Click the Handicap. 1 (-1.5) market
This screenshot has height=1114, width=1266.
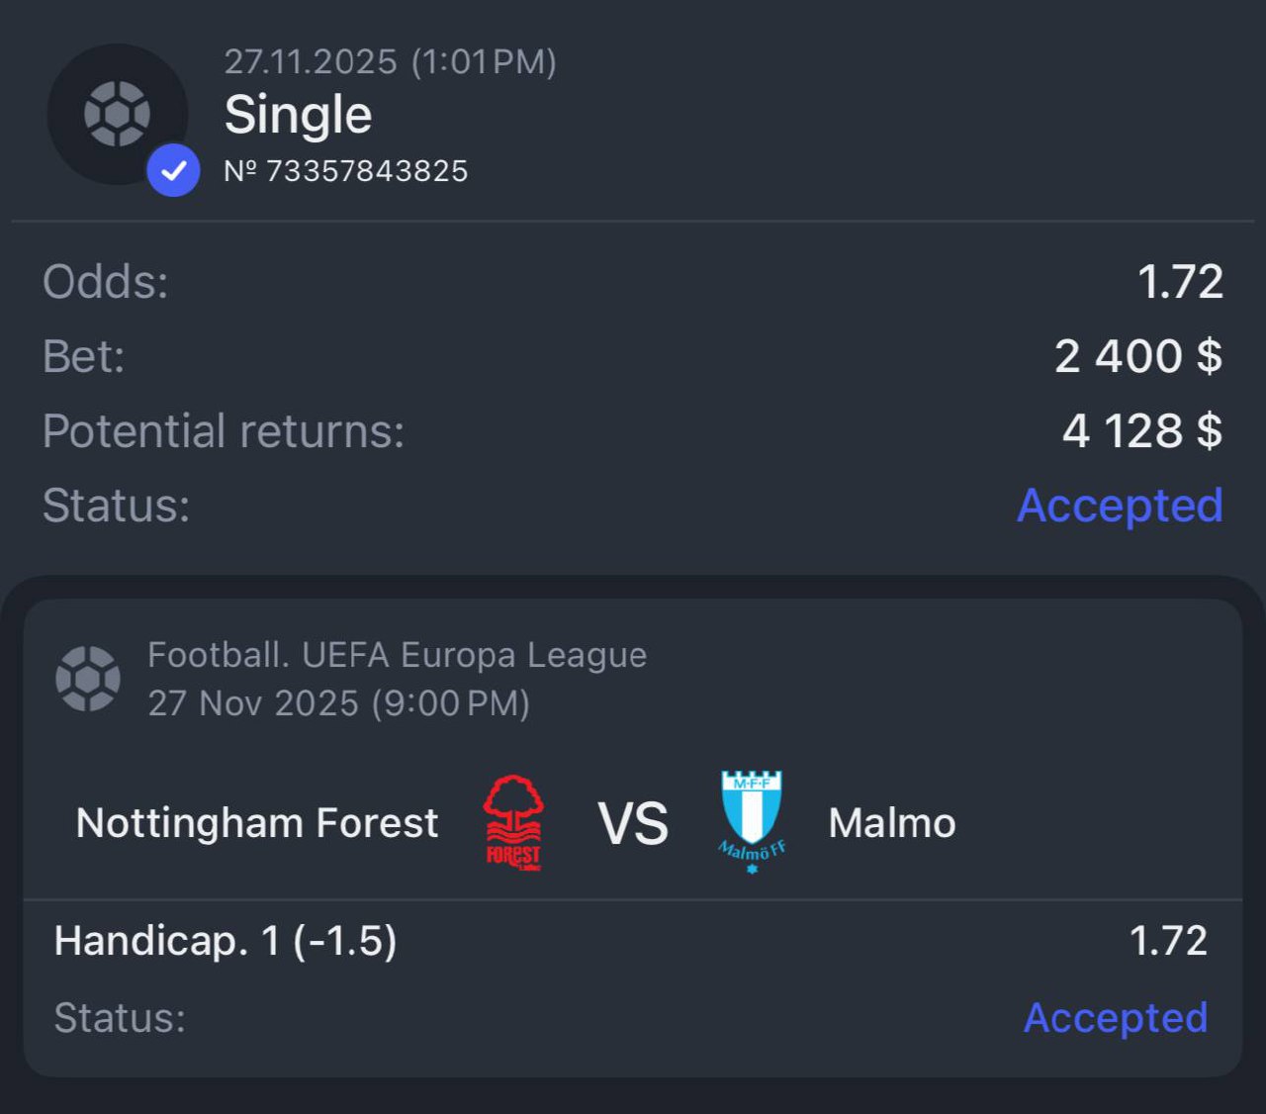tap(226, 941)
